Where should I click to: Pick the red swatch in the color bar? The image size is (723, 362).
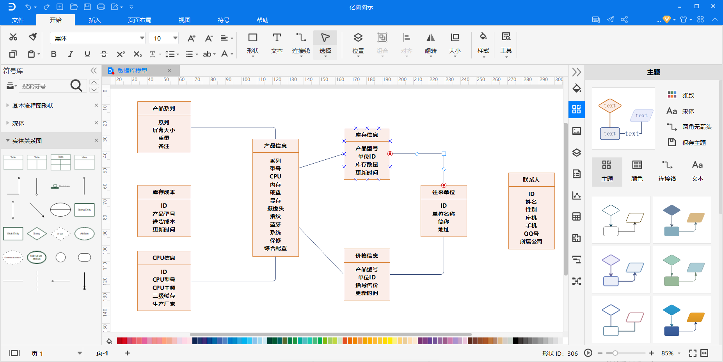(124, 341)
